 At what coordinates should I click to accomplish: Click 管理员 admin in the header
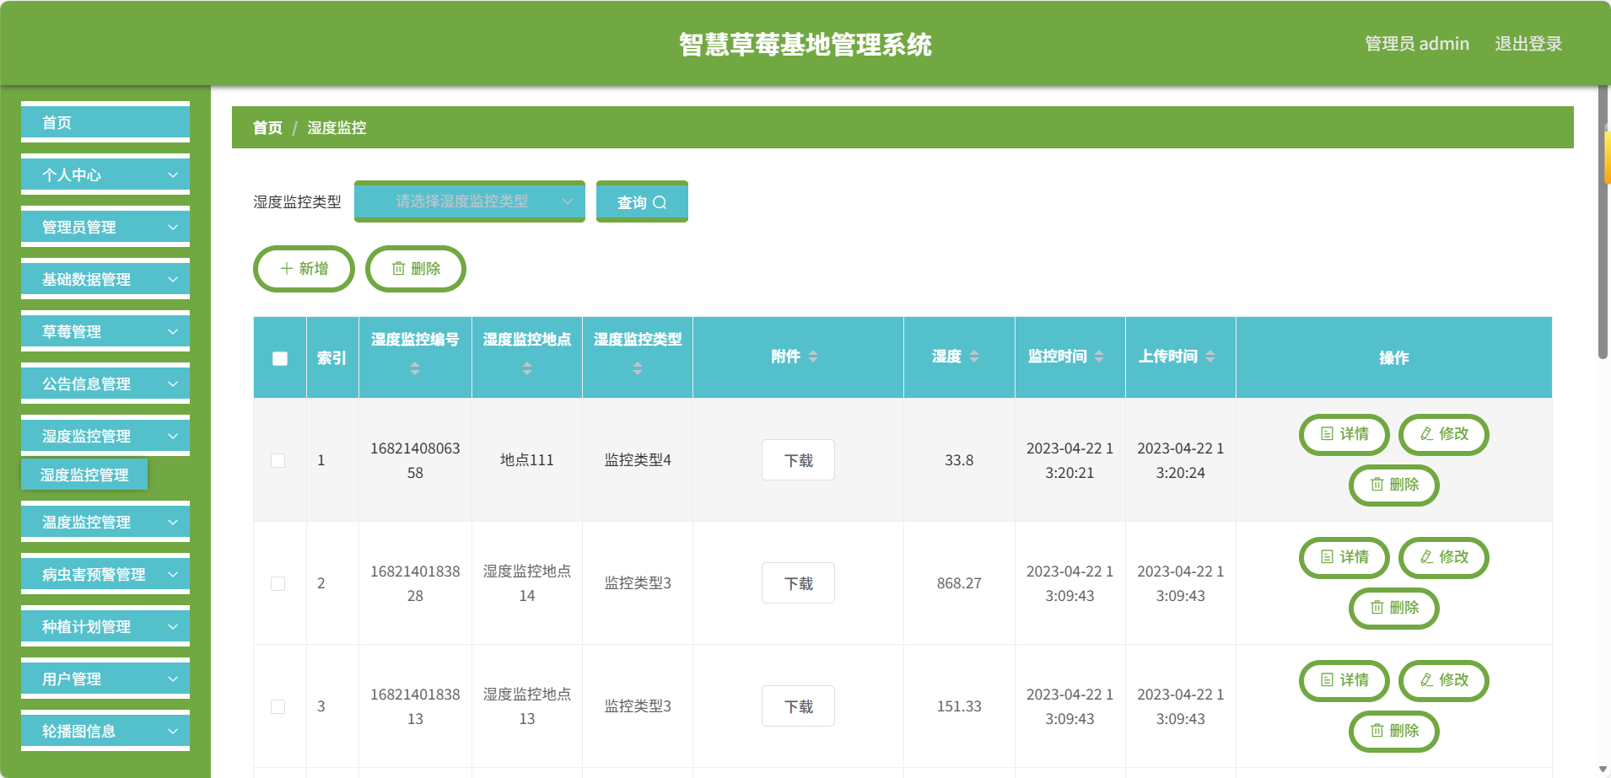[x=1417, y=44]
